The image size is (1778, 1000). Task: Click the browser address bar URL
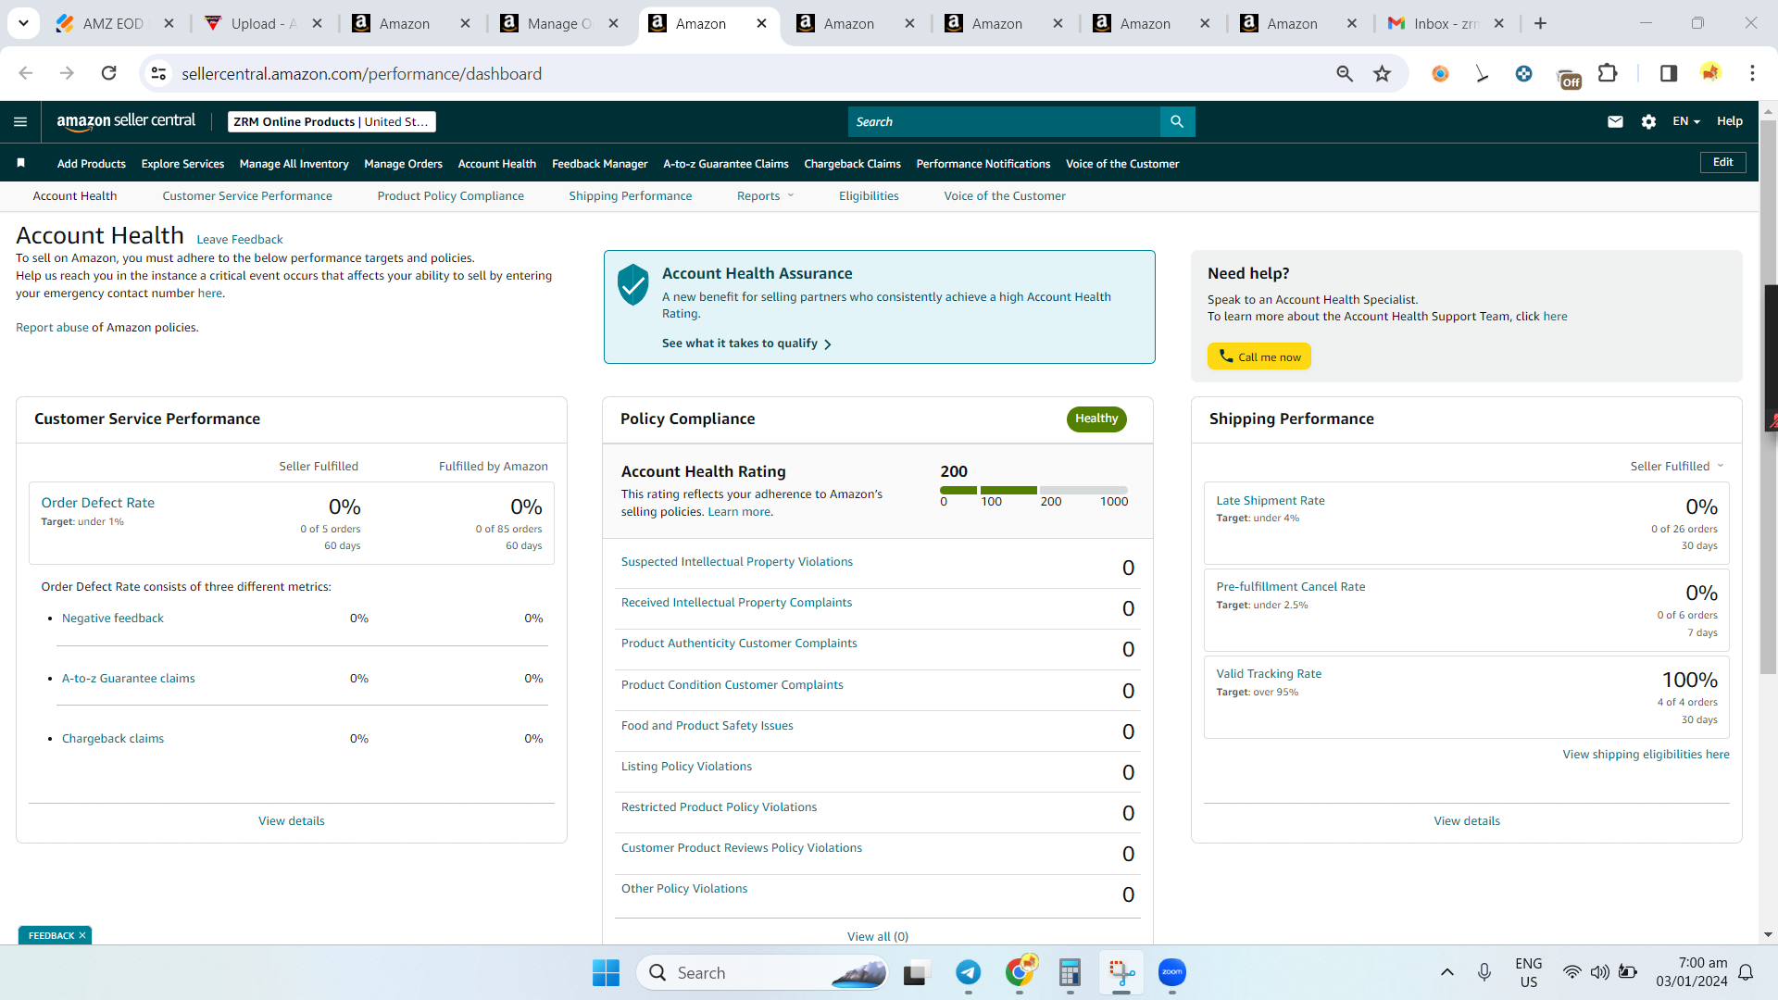point(362,73)
